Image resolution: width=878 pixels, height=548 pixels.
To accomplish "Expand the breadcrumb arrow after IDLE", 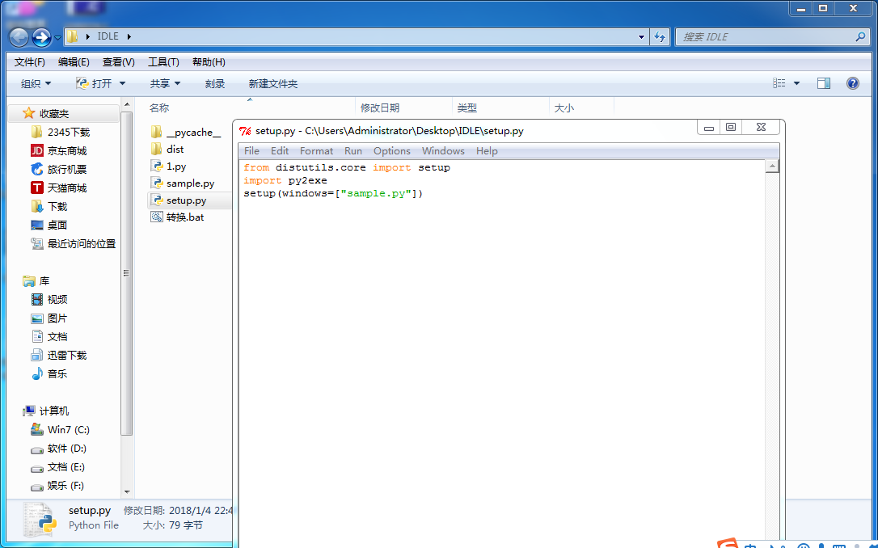I will point(129,36).
